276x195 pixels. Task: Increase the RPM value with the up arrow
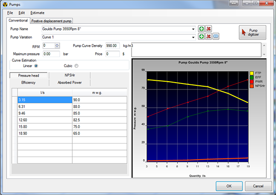coord(57,44)
